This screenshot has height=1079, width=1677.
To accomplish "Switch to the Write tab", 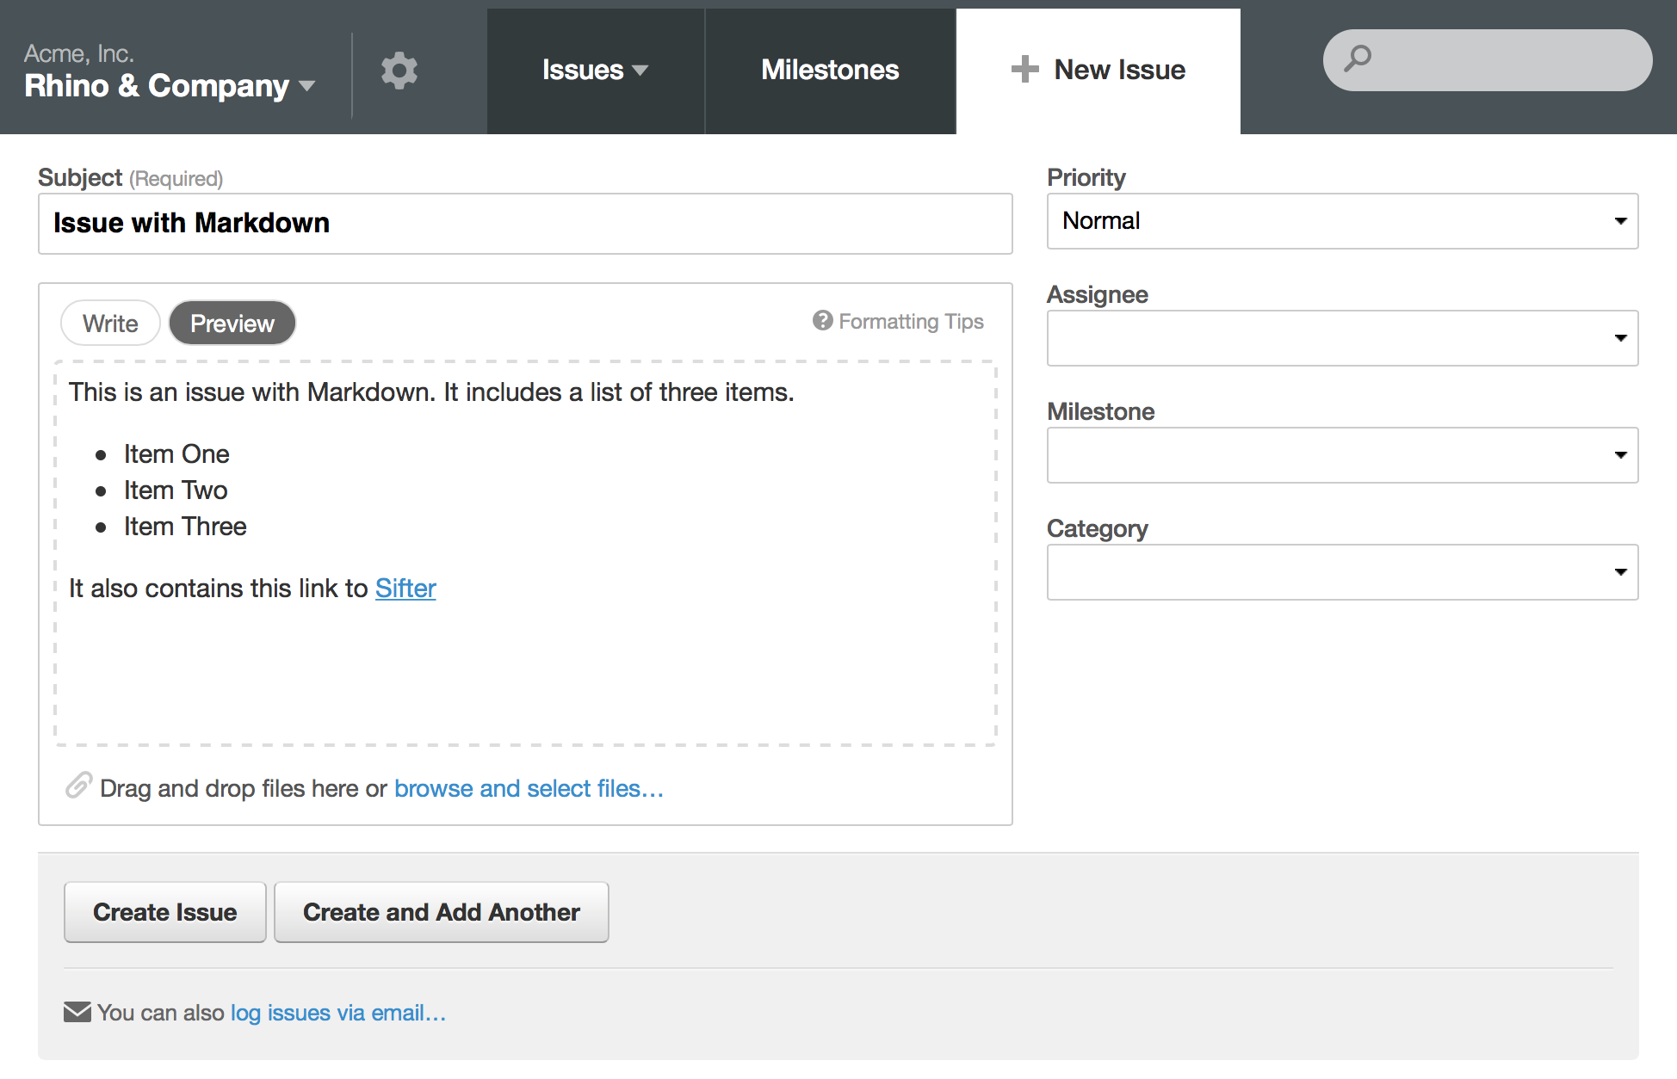I will tap(110, 324).
